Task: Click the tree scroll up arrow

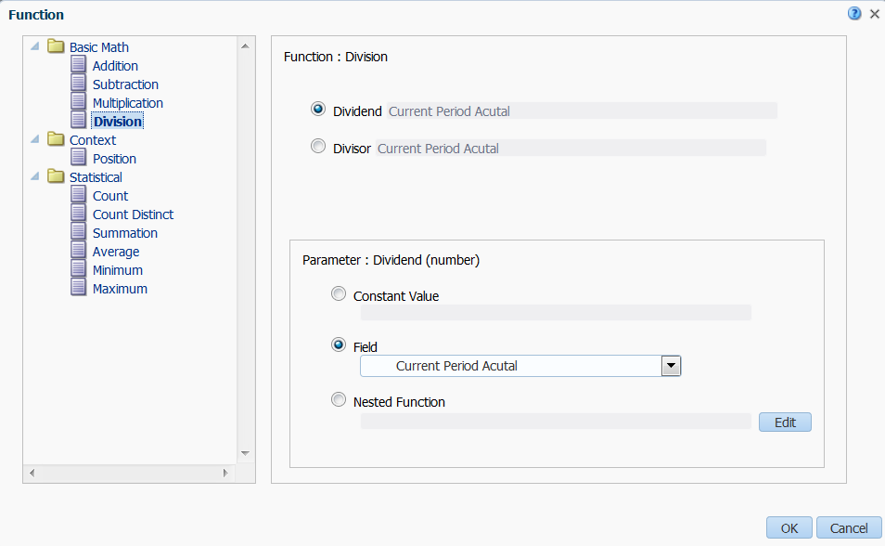Action: click(x=245, y=45)
